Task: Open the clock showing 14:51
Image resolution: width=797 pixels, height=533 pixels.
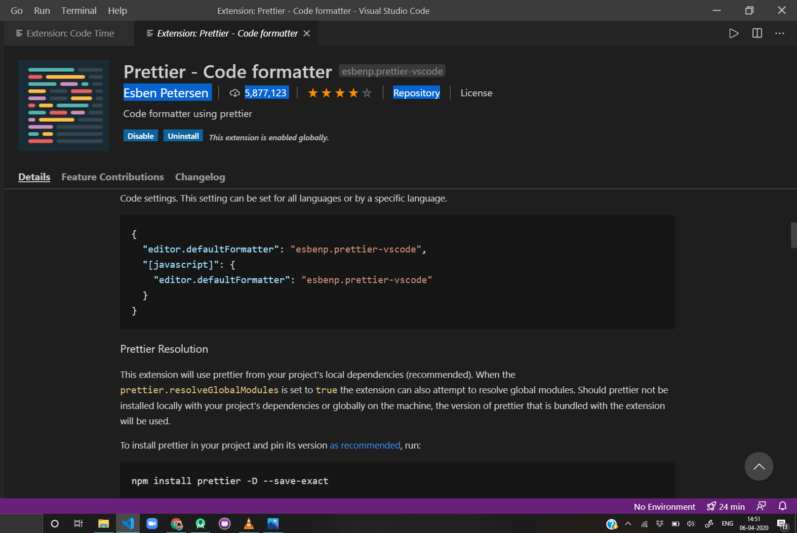Action: pyautogui.click(x=754, y=524)
